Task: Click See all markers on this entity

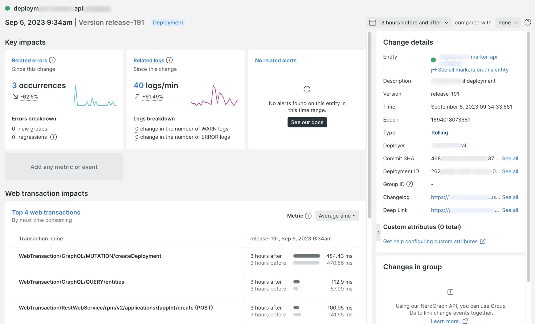Action: click(x=470, y=70)
